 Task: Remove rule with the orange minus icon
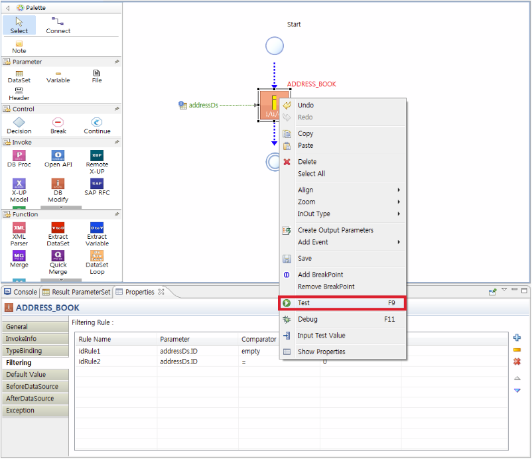[517, 350]
